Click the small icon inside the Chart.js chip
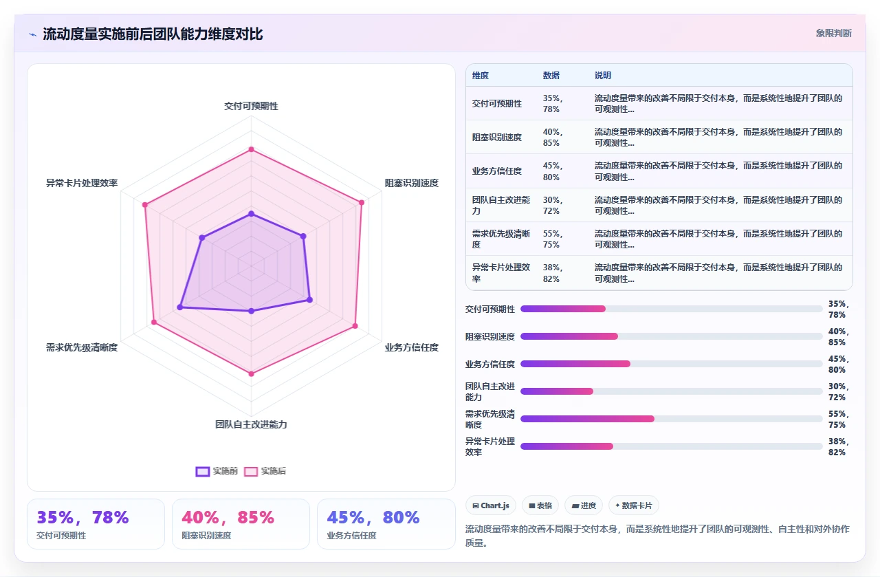The image size is (880, 577). [x=475, y=505]
